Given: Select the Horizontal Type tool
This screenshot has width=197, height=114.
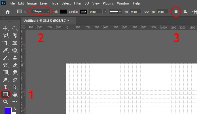Looking at the screenshot, I should pyautogui.click(x=5, y=87).
